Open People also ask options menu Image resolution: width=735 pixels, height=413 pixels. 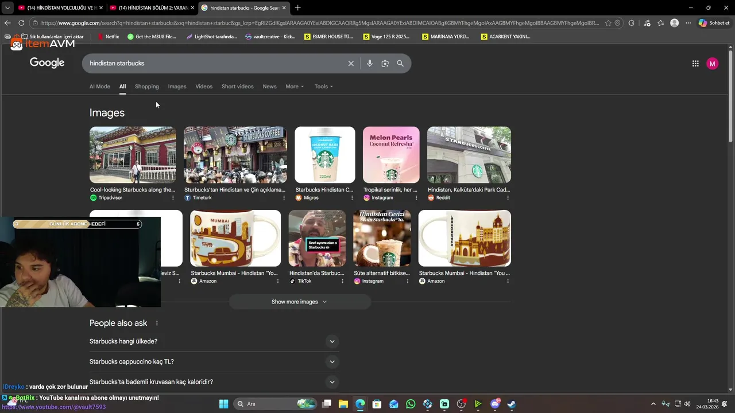coord(157,324)
